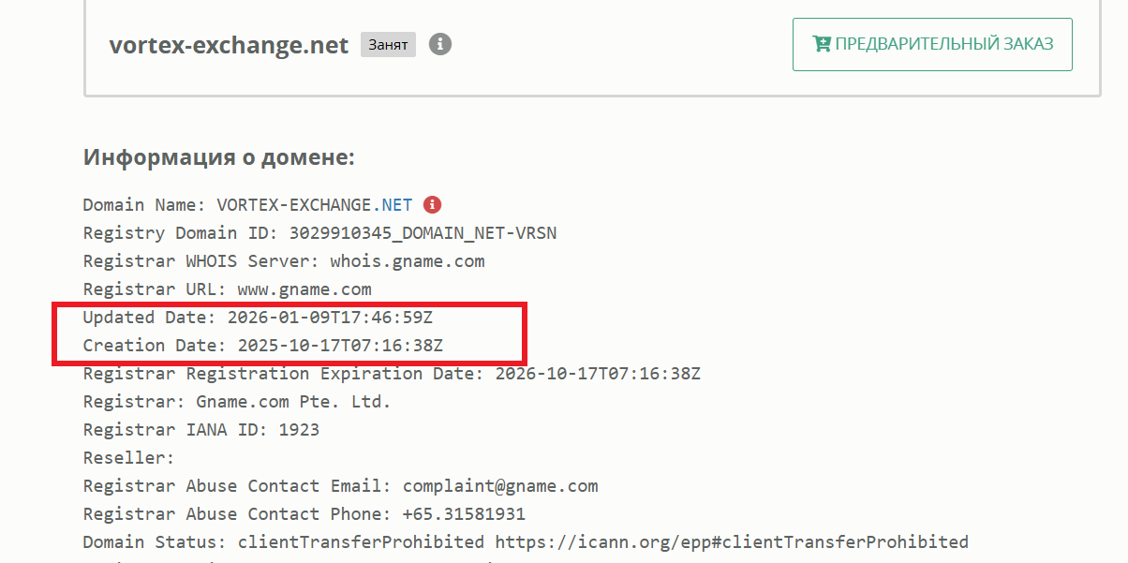Click the Creation Date value 2025-10-17T07:16:38Z
Image resolution: width=1128 pixels, height=563 pixels.
tap(340, 345)
